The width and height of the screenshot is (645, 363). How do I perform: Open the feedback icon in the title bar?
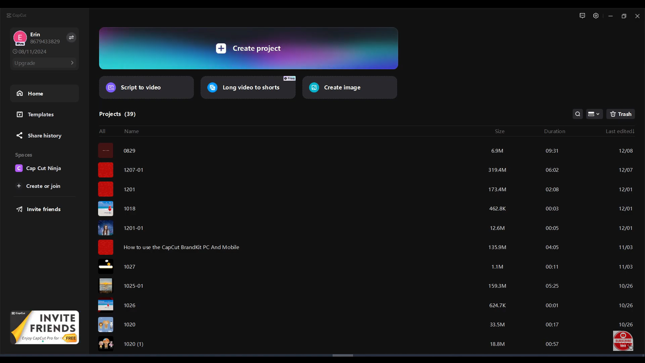click(x=582, y=16)
